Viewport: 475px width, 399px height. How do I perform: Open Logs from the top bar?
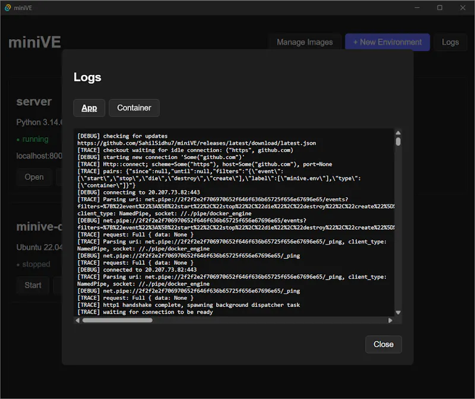(450, 42)
